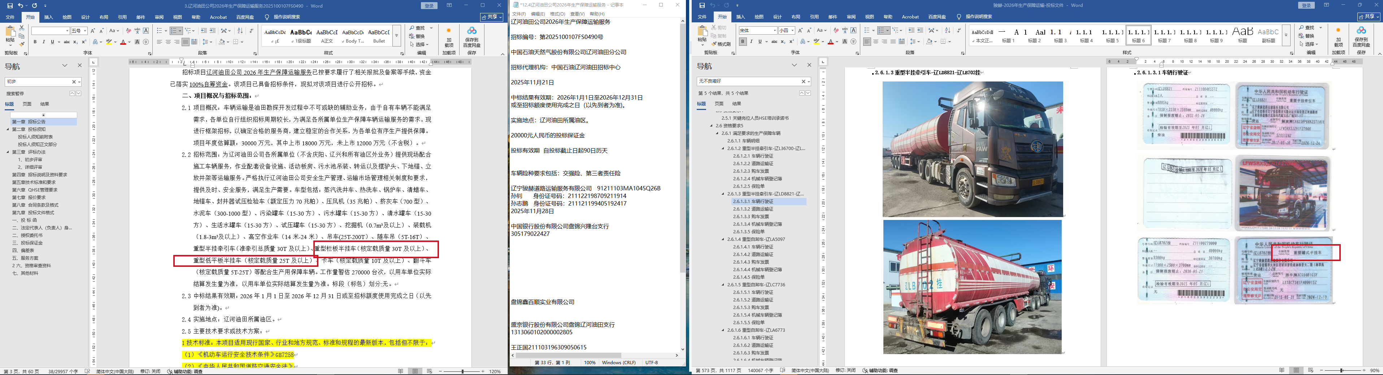Click Grow Font icon in 辽河油田 Word

click(93, 31)
